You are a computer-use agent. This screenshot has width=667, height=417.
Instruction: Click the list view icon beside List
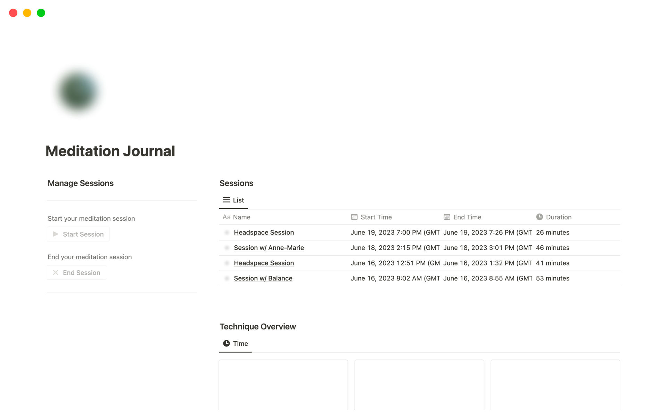point(226,200)
